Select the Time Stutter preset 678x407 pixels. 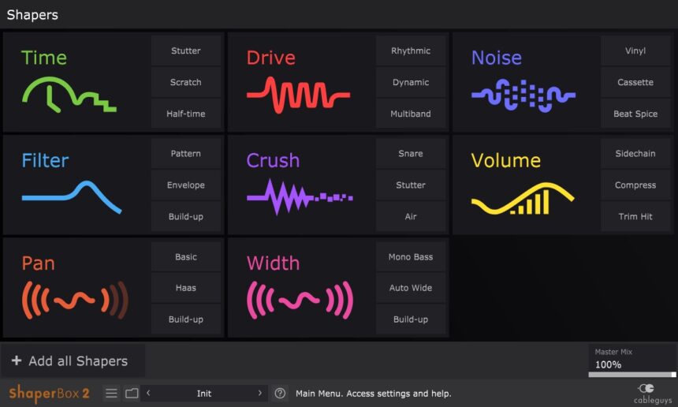point(186,50)
